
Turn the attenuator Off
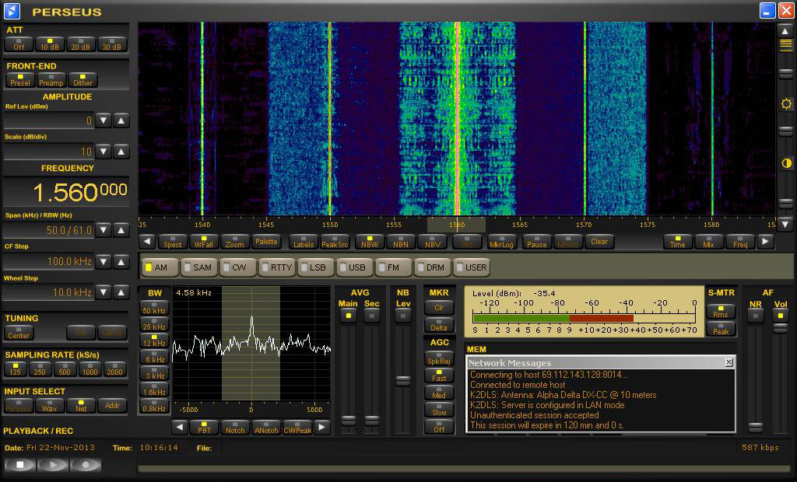(19, 44)
